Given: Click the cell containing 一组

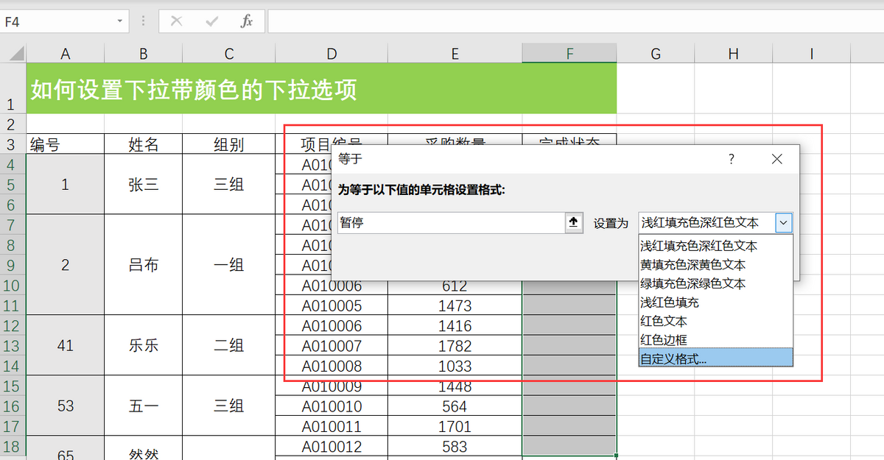Looking at the screenshot, I should pos(229,265).
